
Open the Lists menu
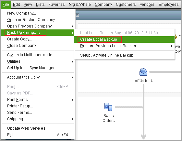pyautogui.click(x=40, y=5)
